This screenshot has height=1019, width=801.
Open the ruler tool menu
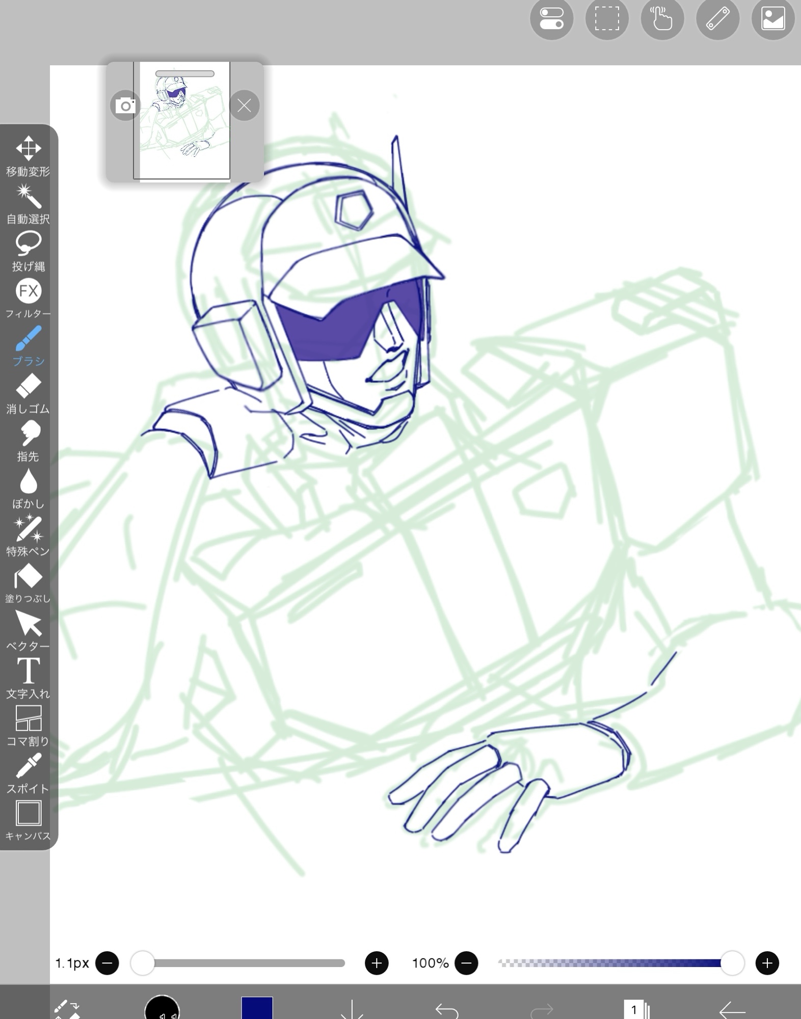(x=717, y=19)
